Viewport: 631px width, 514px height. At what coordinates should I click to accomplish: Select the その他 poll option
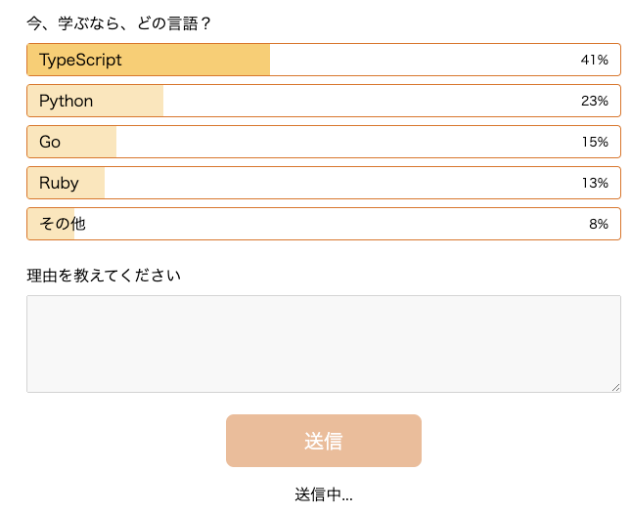[323, 224]
